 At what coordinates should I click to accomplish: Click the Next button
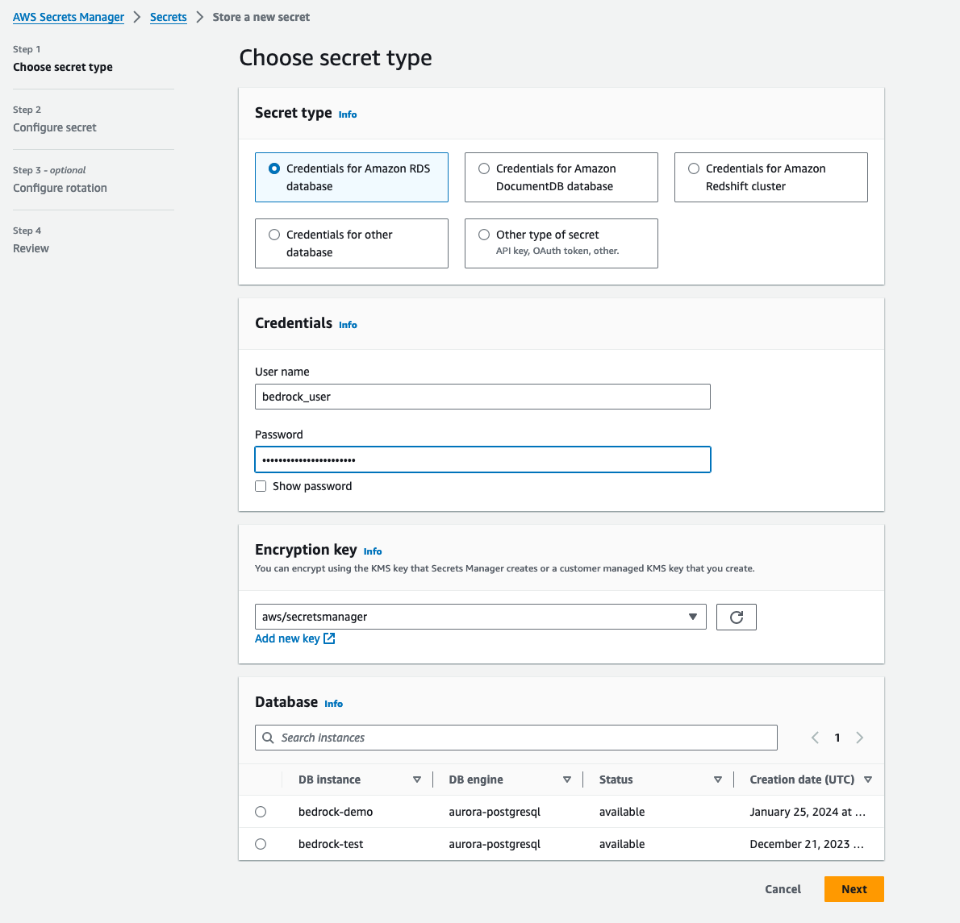pos(854,889)
